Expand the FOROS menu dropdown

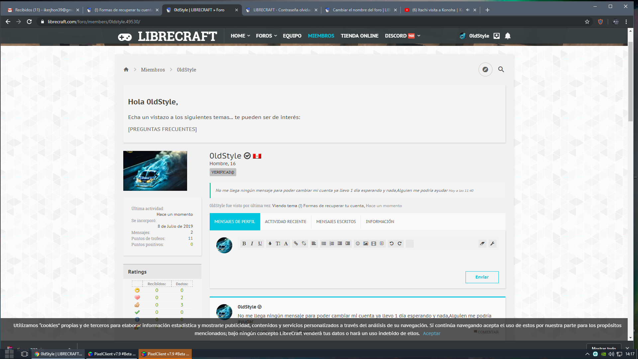[275, 36]
